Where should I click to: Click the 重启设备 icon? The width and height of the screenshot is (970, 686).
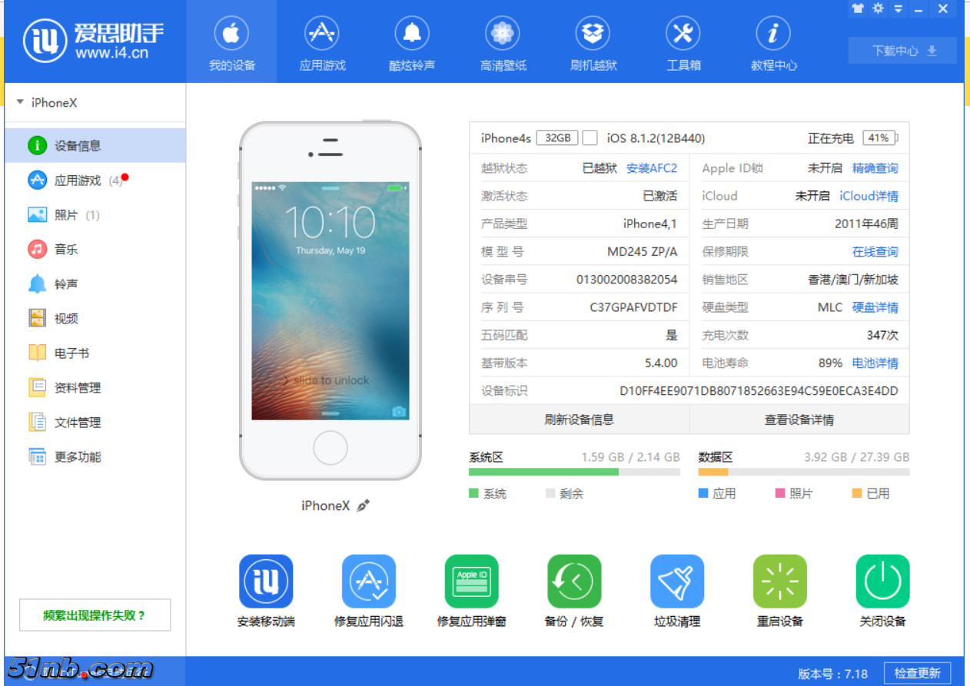coord(780,582)
